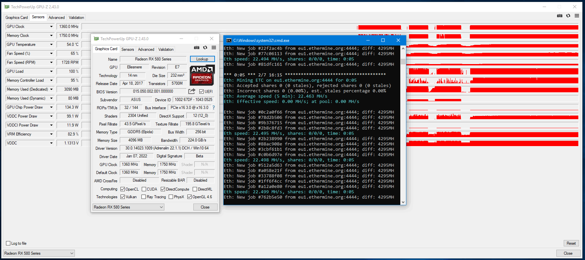The width and height of the screenshot is (585, 260).
Task: Click Name field Radeon RX 580 Series
Action: click(x=153, y=59)
